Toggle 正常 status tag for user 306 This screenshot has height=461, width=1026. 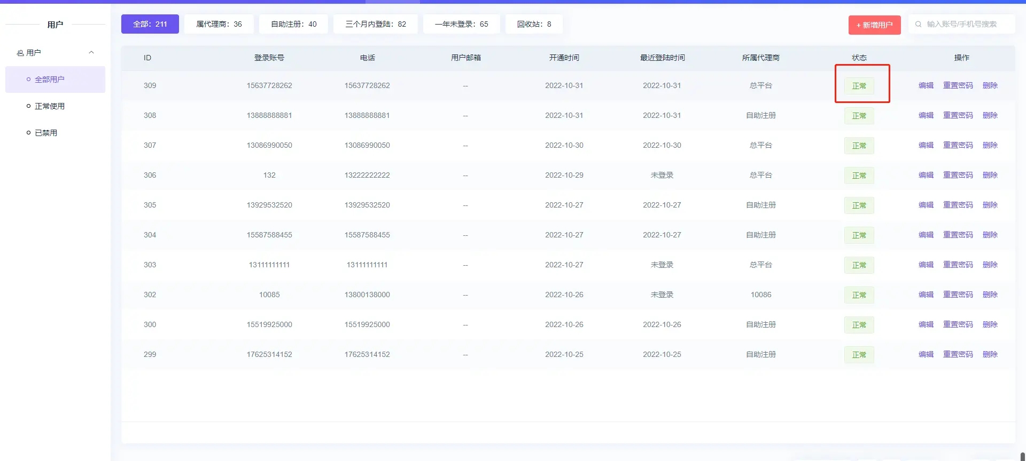pos(859,176)
